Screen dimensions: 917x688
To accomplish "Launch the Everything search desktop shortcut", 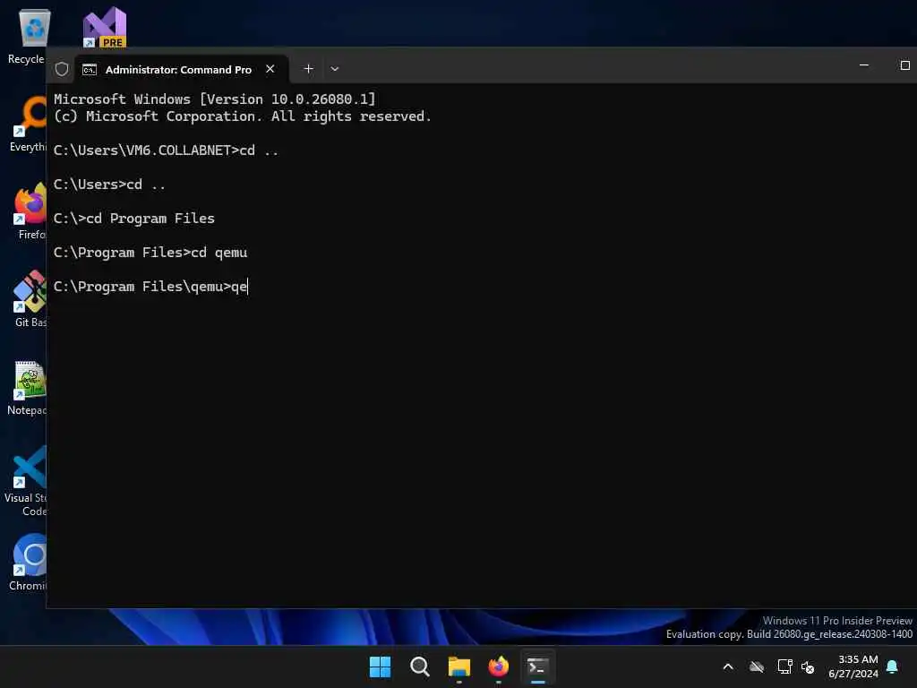I will pyautogui.click(x=30, y=124).
